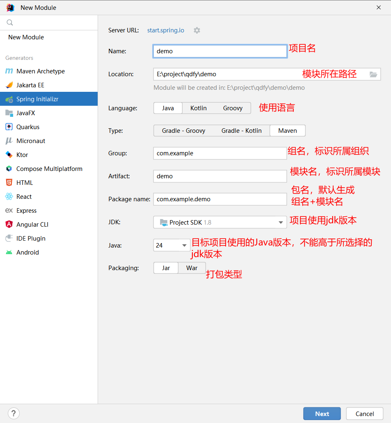Viewport: 391px width, 423px height.
Task: Focus the Name field containing demo
Action: click(220, 51)
